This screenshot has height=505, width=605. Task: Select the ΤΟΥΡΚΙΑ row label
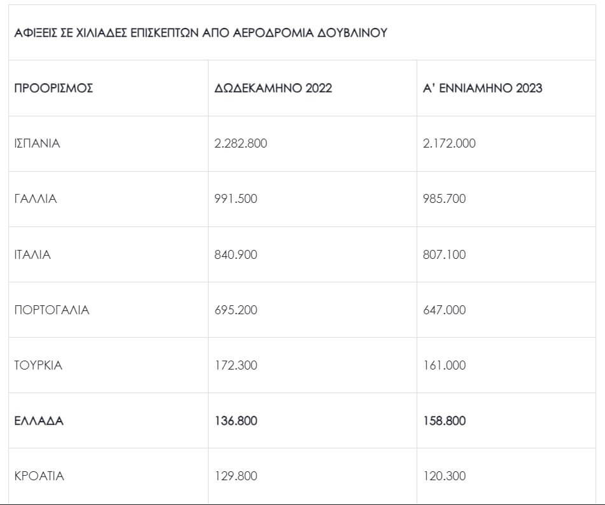[38, 366]
